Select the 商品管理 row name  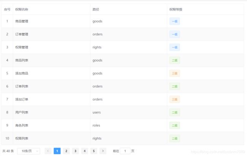pos(22,21)
